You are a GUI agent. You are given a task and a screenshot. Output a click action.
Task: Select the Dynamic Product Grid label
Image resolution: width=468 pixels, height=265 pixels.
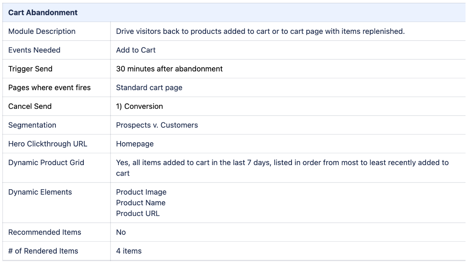46,163
